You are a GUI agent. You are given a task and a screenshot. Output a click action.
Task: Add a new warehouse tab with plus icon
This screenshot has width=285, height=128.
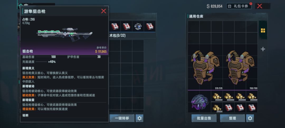(263, 49)
